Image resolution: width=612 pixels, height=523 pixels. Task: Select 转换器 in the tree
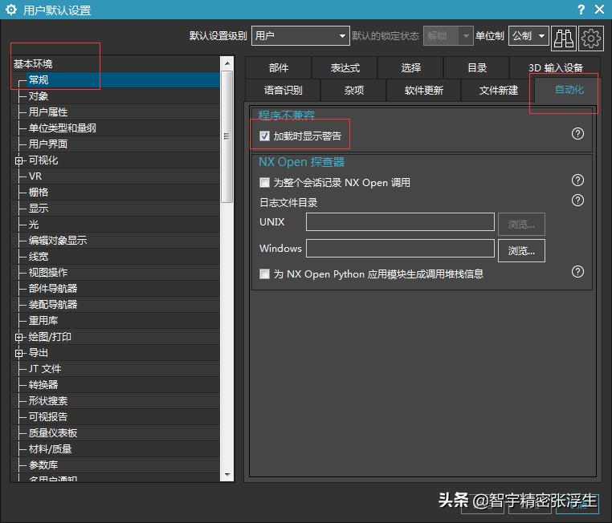pyautogui.click(x=43, y=385)
